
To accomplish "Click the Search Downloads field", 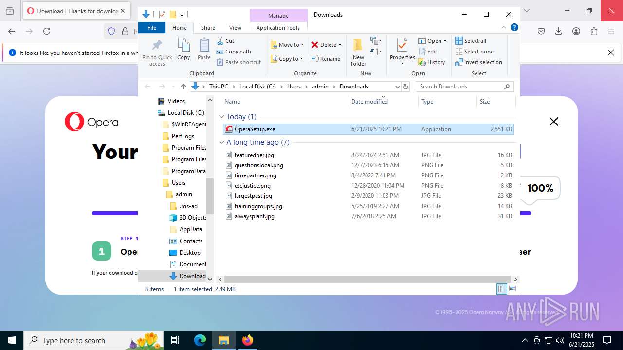I will [464, 87].
